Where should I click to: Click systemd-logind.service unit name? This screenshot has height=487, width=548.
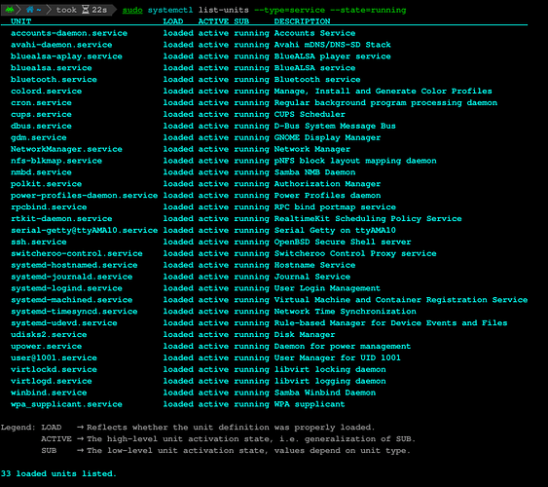66,288
